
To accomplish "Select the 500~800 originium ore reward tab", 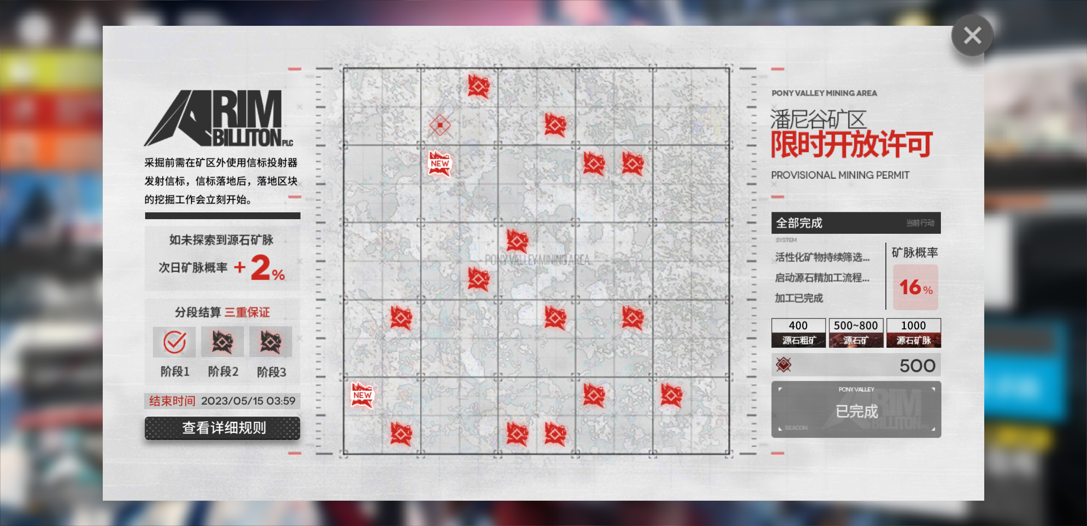I will coord(856,333).
